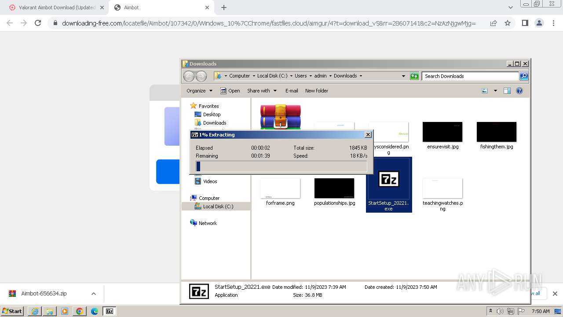The height and width of the screenshot is (317, 563).
Task: Open the Chrome profile avatar
Action: click(539, 23)
